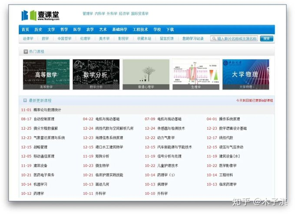Open the 地理信息系统原理 course
Screen dimensions: 295x214
coord(109,138)
